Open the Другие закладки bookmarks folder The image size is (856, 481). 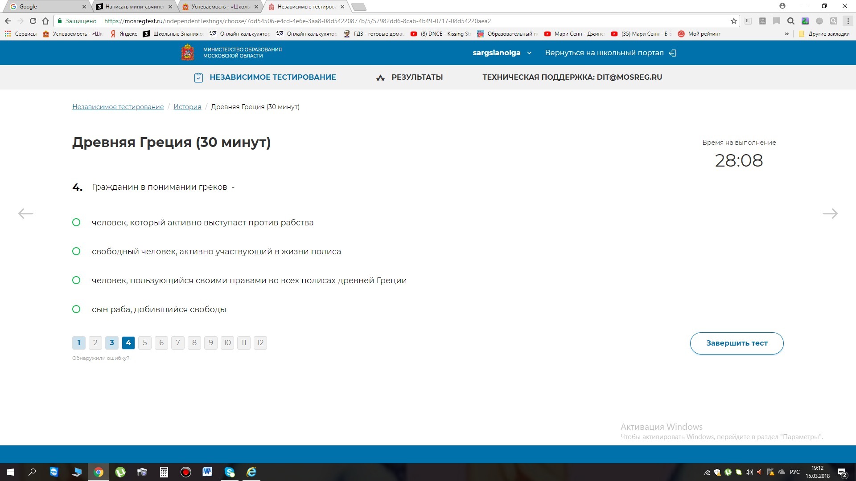824,34
